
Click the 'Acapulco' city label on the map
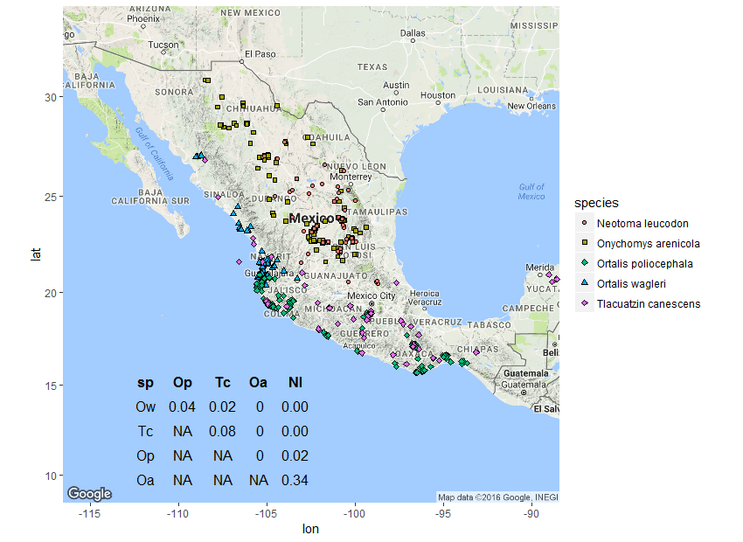pyautogui.click(x=358, y=346)
